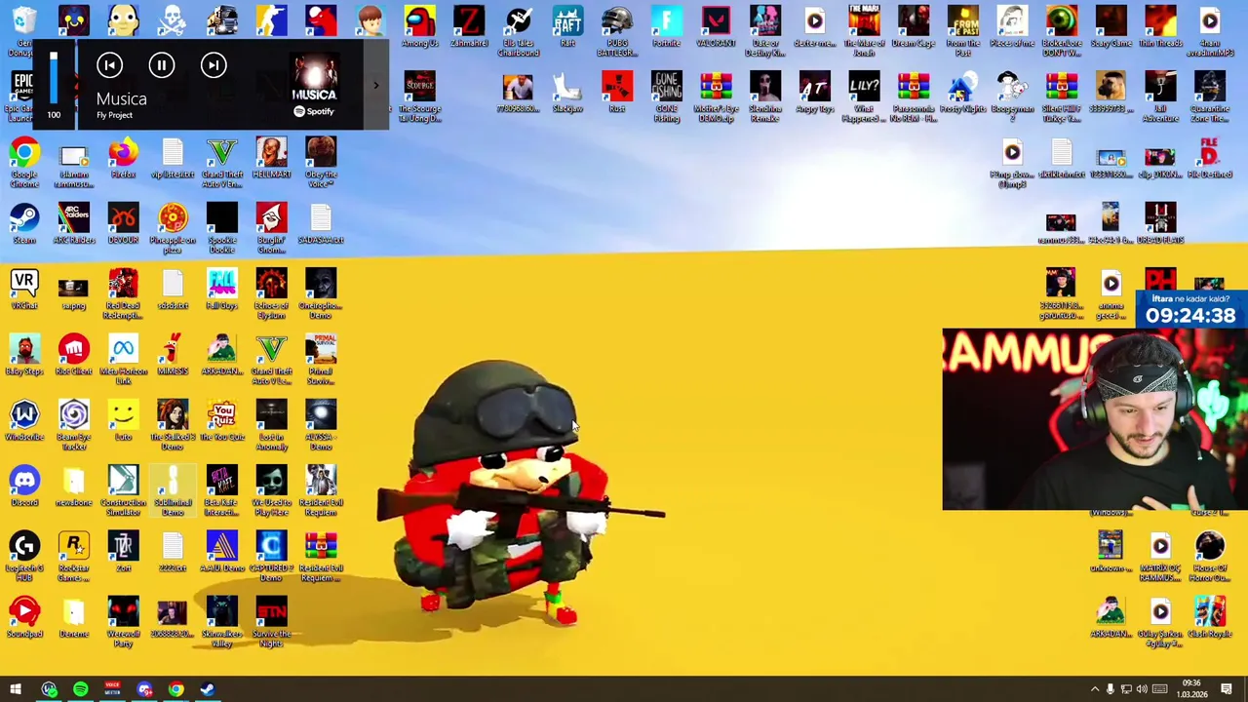Launch PUBG BATTLEGROUNDS shortcut

click(617, 30)
